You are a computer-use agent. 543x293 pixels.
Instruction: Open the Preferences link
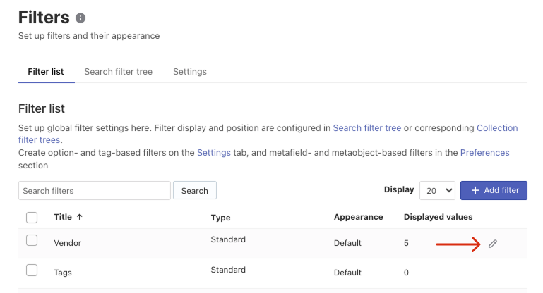[x=484, y=153]
